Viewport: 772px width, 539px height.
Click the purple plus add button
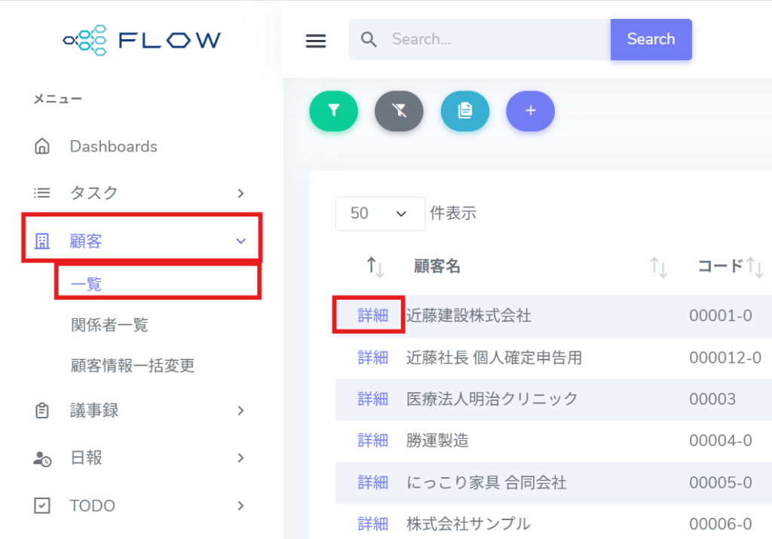click(530, 111)
